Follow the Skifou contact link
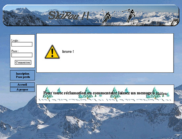 (161, 93)
